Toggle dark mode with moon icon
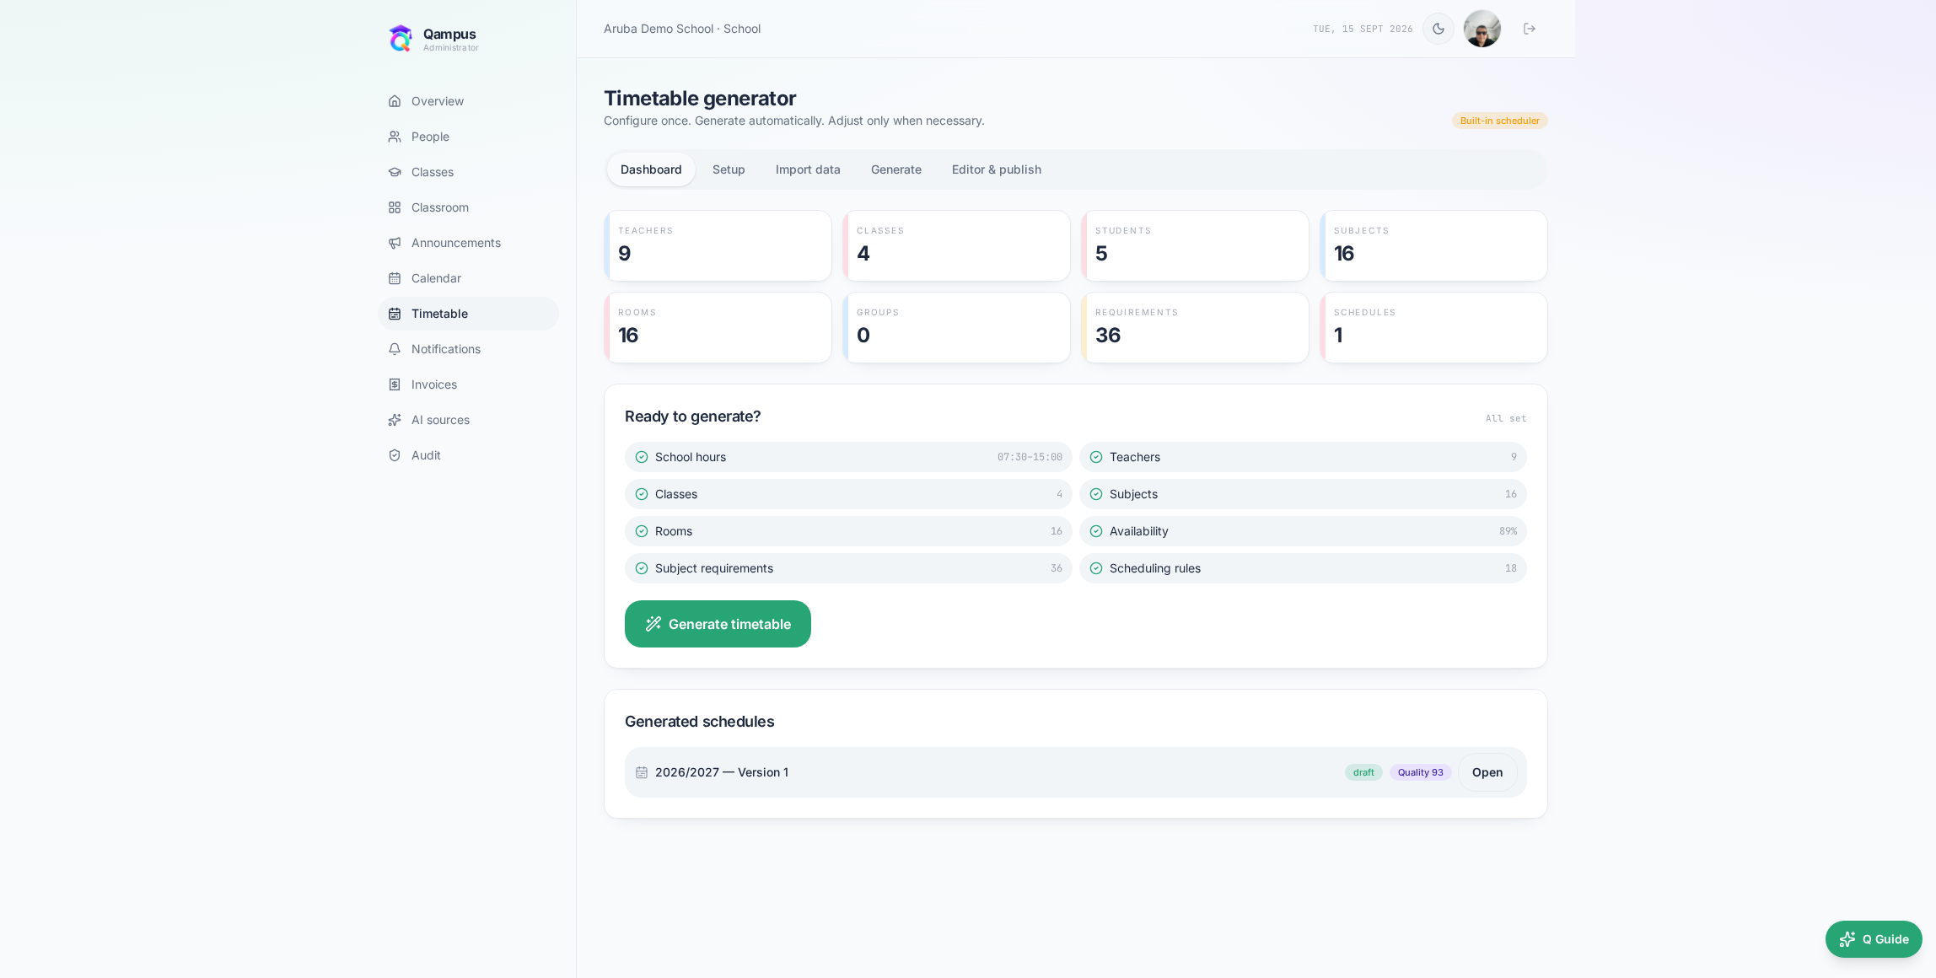The width and height of the screenshot is (1936, 978). (x=1439, y=29)
